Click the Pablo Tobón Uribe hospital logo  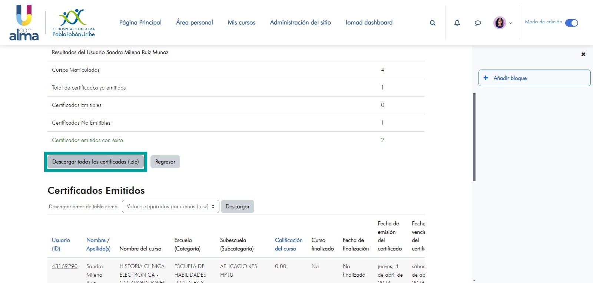(x=74, y=23)
